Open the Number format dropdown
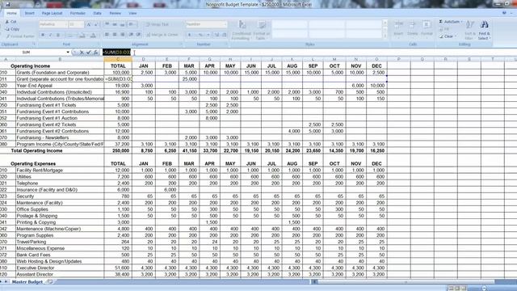 click(x=206, y=24)
